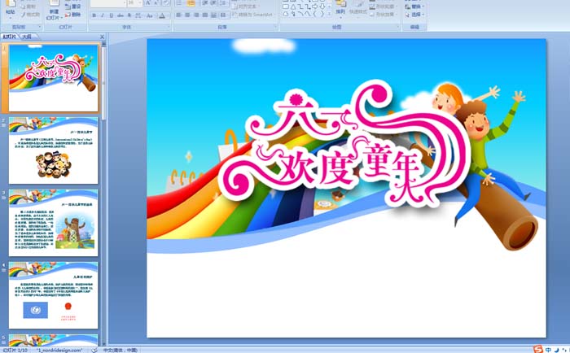570x353 pixels.
Task: Click the Reset (重设) slide button
Action: tap(73, 7)
